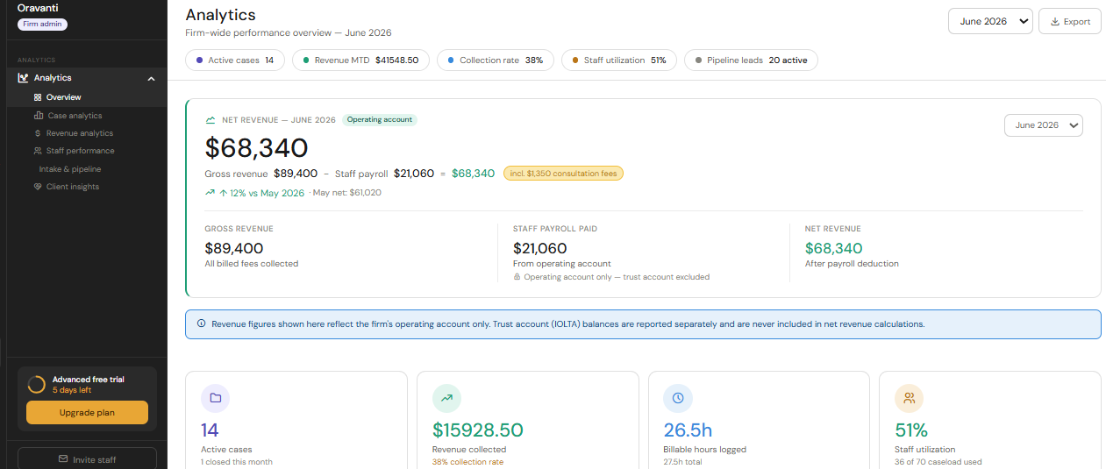Screen dimensions: 1106x469
Task: Click the Staff utilization users icon
Action: (x=910, y=398)
